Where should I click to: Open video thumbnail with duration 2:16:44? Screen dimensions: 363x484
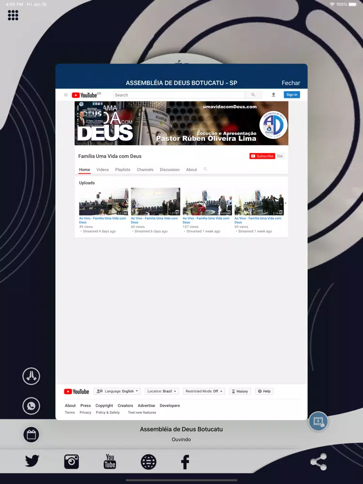click(x=259, y=201)
